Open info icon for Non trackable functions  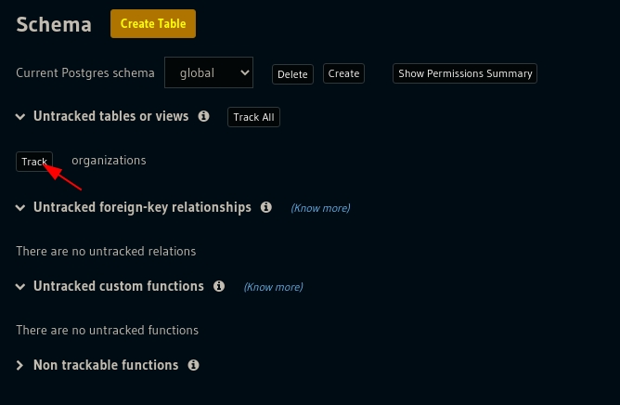193,365
